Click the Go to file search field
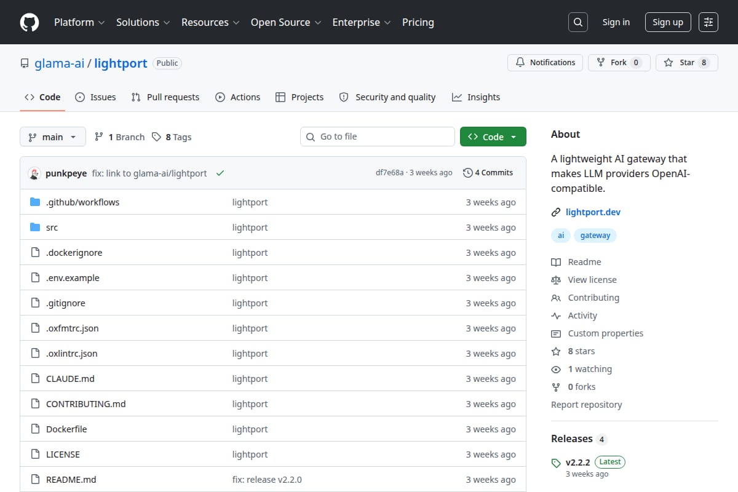 [x=378, y=137]
